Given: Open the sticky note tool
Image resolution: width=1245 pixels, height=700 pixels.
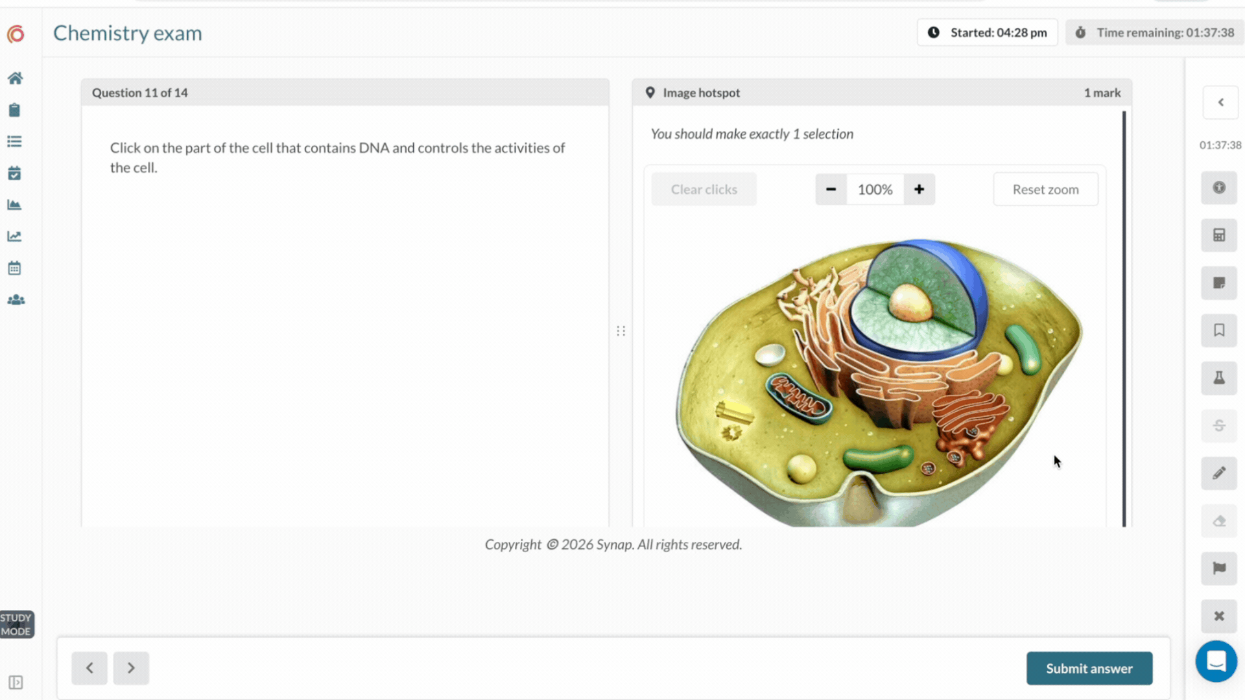Looking at the screenshot, I should click(1219, 283).
